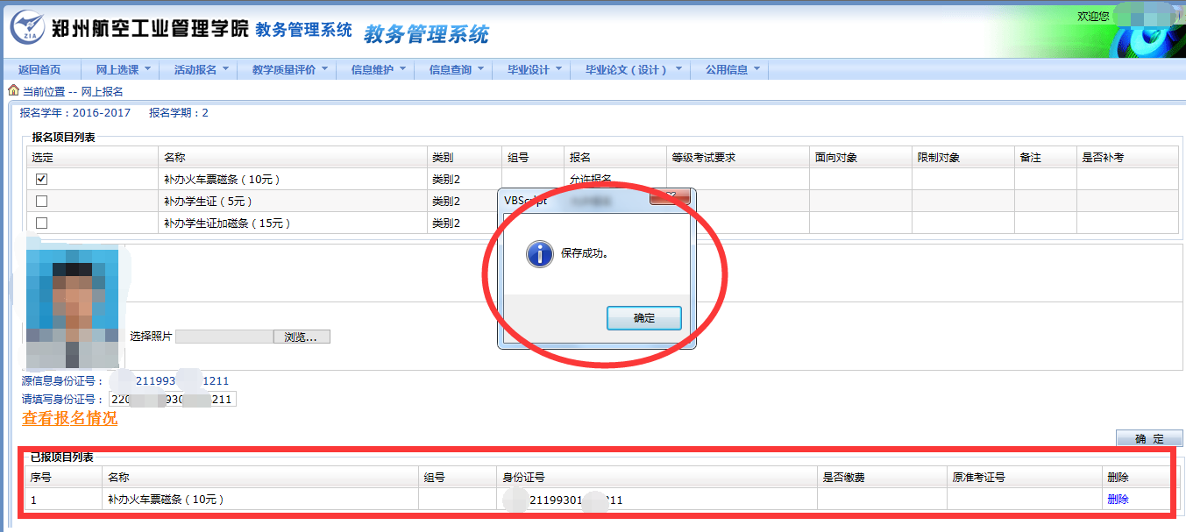Click 删除 for the registered 补办火车票磁条 item
Screen dimensions: 1186x532
pos(1118,499)
